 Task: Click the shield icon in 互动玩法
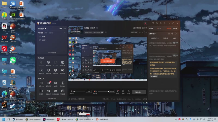48,63
